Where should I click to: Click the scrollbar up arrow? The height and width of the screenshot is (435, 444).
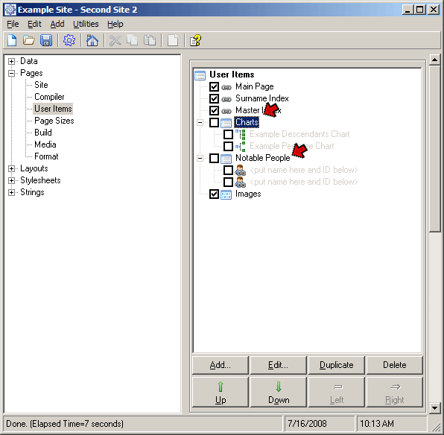click(x=434, y=60)
